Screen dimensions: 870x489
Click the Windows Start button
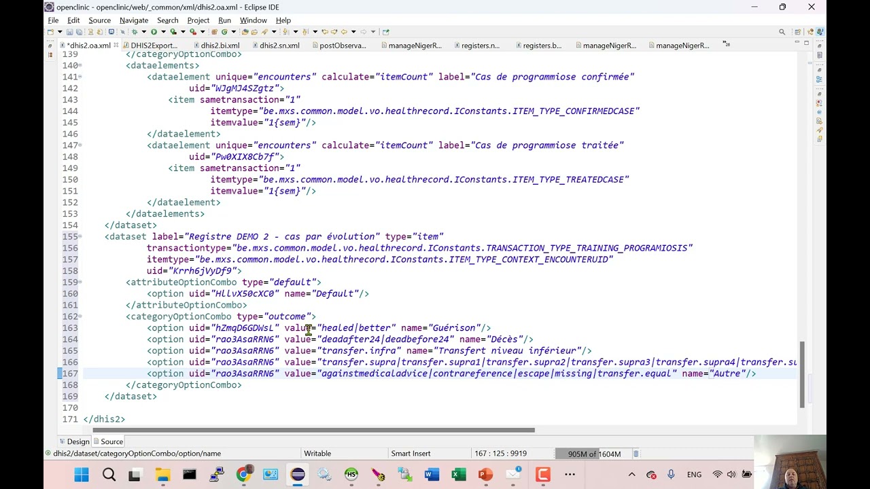click(82, 474)
